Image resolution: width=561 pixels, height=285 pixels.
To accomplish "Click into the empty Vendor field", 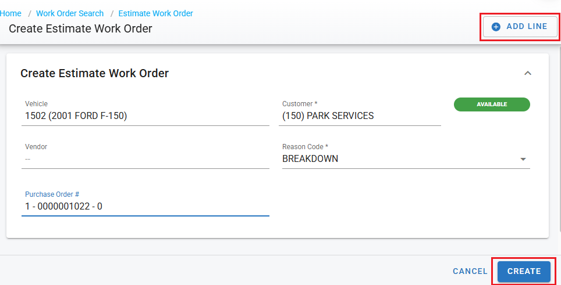I will pos(145,159).
